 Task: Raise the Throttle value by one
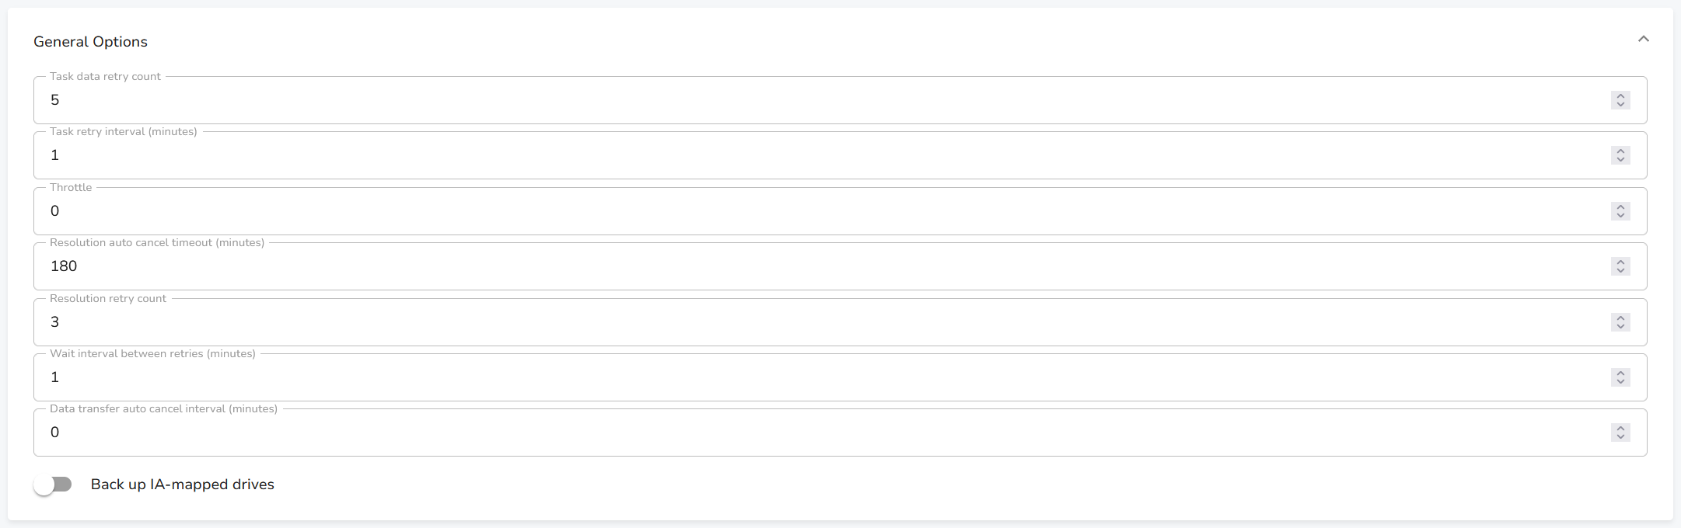click(1620, 207)
